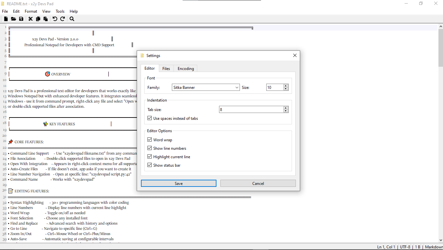This screenshot has height=250, width=443.
Task: Click the Go to Line text line
Action: pos(52,229)
